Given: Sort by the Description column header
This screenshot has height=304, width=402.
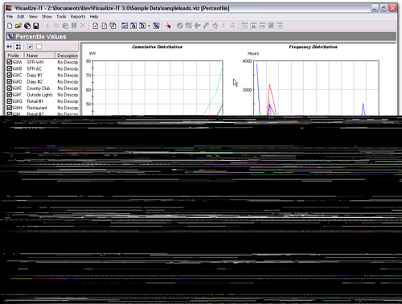Looking at the screenshot, I should (x=67, y=55).
